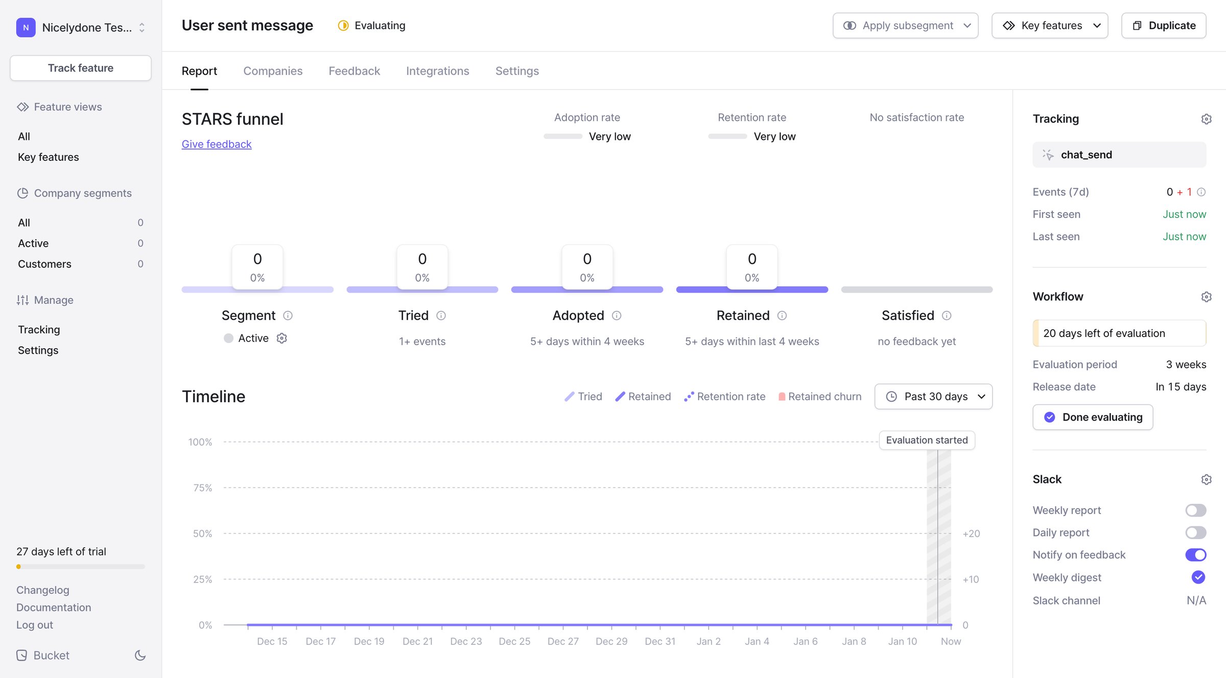Click the info icon next to Satisfied
The height and width of the screenshot is (678, 1226).
tap(947, 316)
